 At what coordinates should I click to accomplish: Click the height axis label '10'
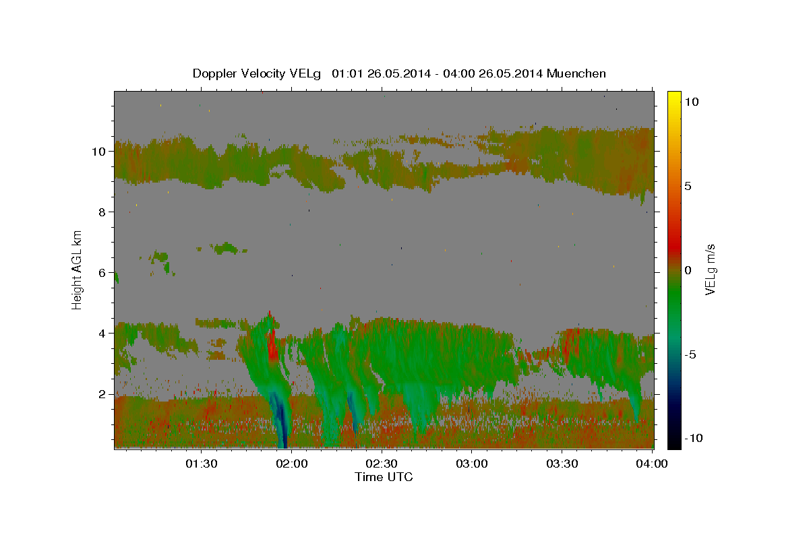100,152
